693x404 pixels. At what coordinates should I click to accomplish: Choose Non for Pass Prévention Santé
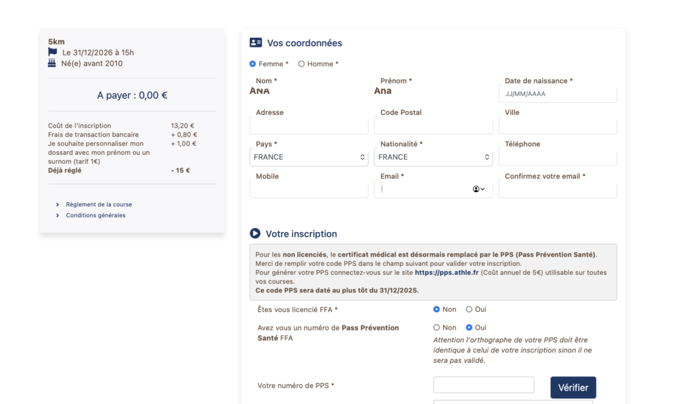coord(437,328)
